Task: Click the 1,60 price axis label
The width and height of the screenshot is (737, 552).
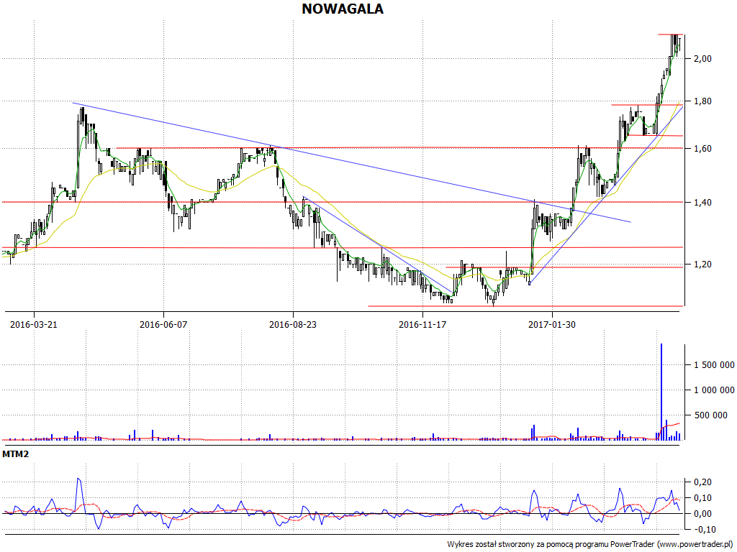Action: (x=702, y=149)
